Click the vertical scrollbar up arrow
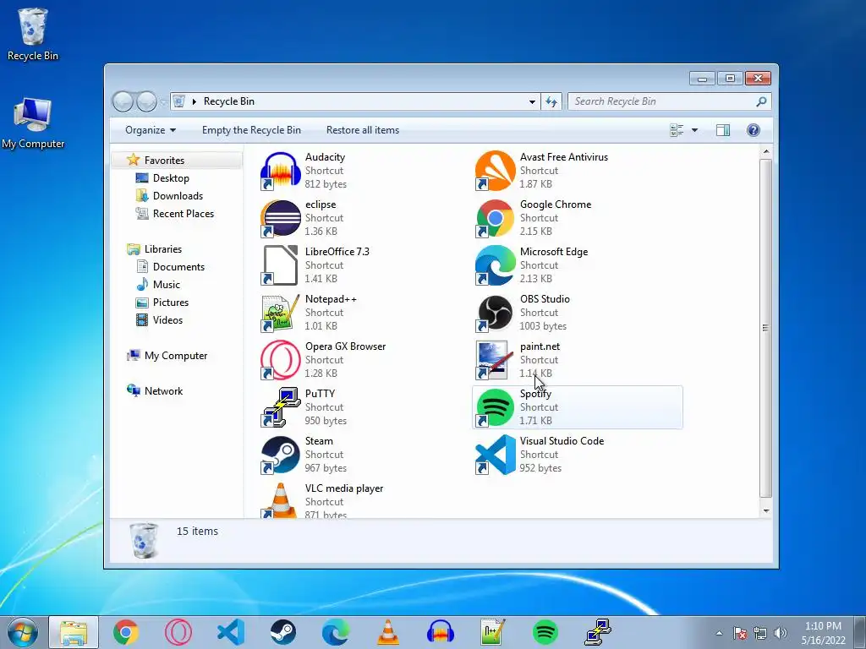The width and height of the screenshot is (866, 649). point(766,151)
